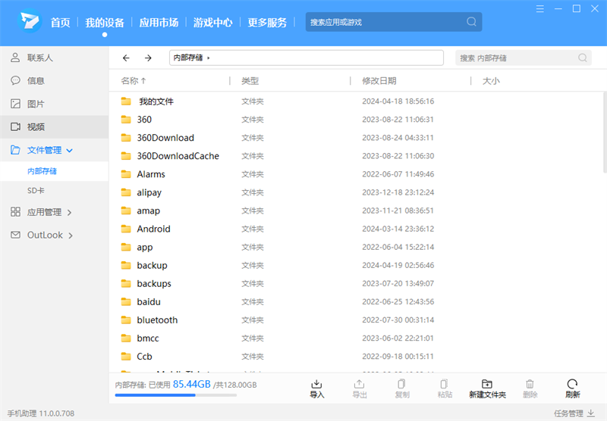607x421 pixels.
Task: Click the 导出 export icon
Action: coord(359,384)
